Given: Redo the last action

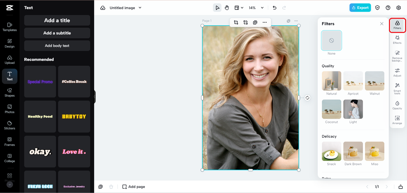Looking at the screenshot, I should (284, 8).
